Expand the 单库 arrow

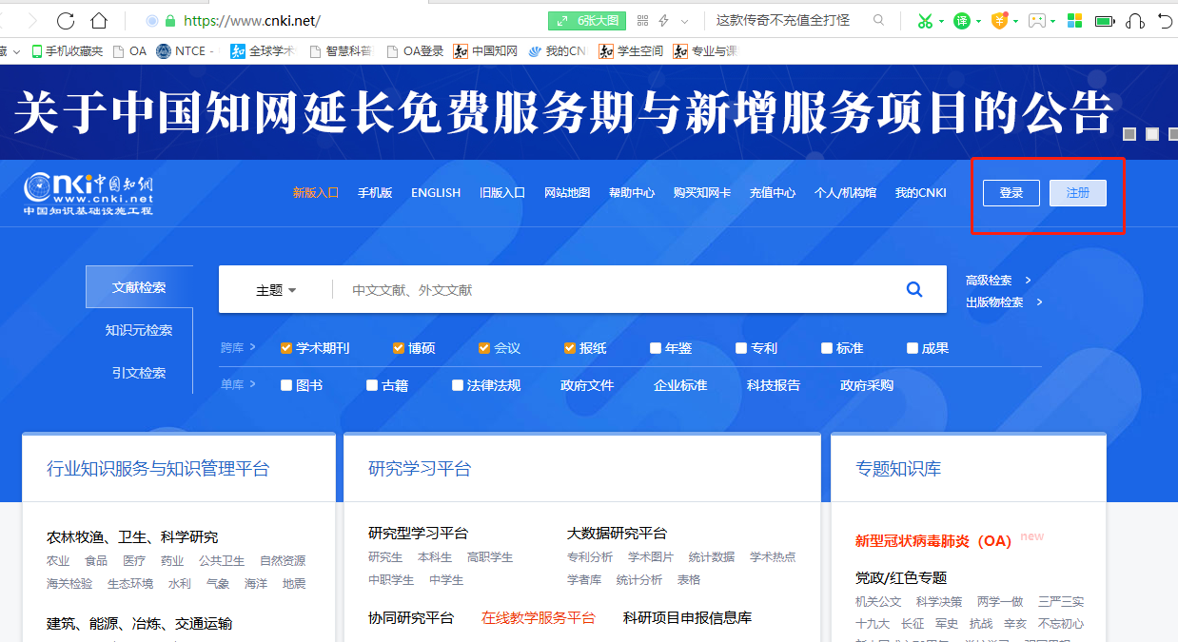point(252,385)
